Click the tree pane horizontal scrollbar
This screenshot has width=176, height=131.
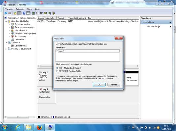click(x=19, y=117)
